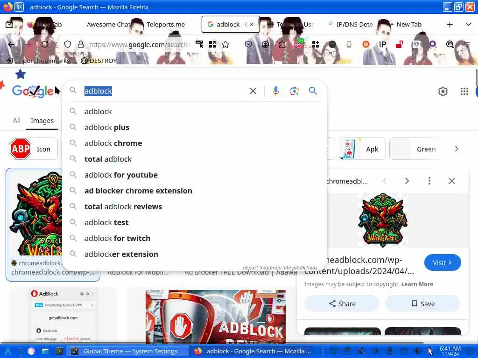The height and width of the screenshot is (358, 478).
Task: Filter images by Icon chip
Action: 33,149
